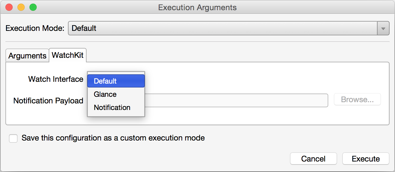This screenshot has width=395, height=172.
Task: Click the Execute button
Action: point(366,159)
